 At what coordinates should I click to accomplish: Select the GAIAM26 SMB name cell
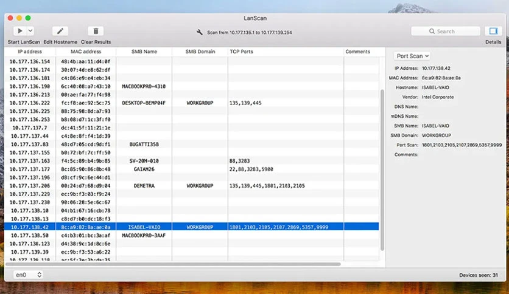[144, 169]
